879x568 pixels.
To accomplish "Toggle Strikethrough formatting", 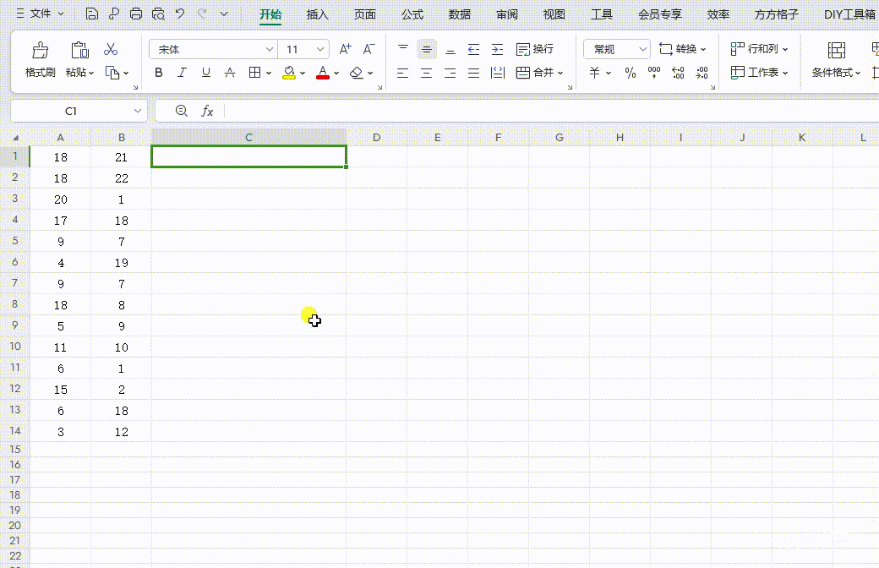I will pyautogui.click(x=230, y=73).
